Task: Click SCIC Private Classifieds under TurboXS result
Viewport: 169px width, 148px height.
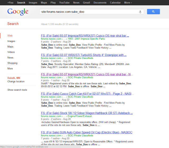Action: click(x=80, y=58)
